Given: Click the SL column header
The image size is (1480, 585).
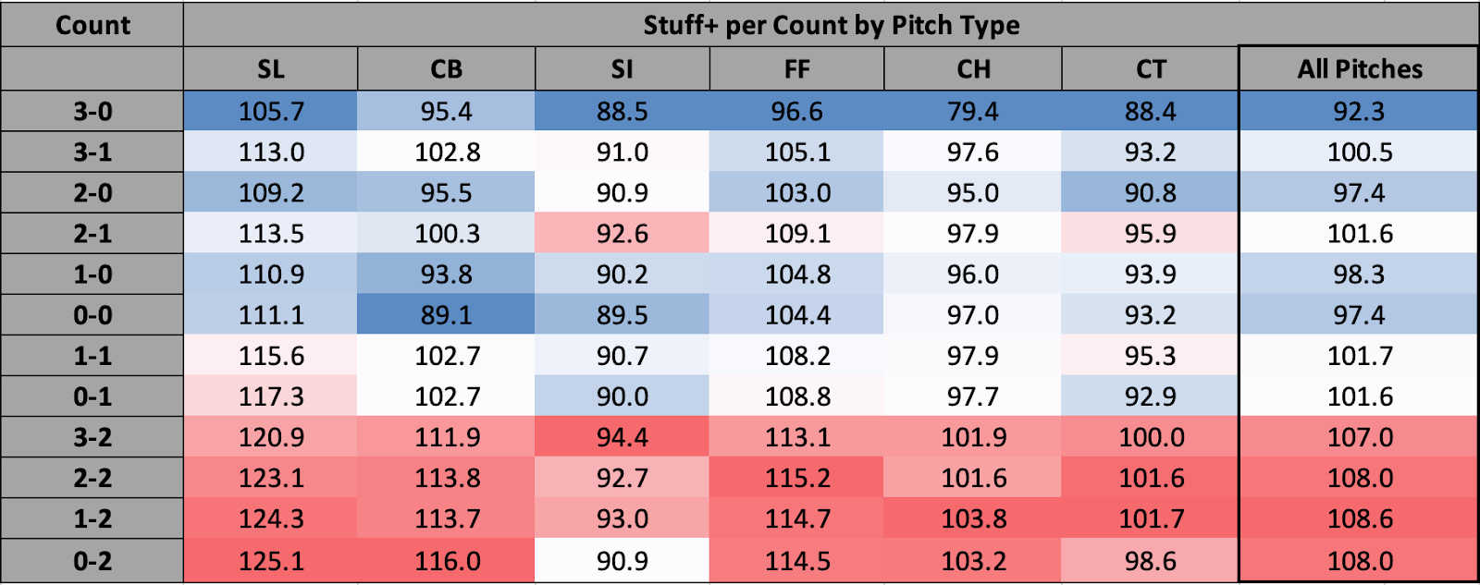Looking at the screenshot, I should pyautogui.click(x=270, y=69).
